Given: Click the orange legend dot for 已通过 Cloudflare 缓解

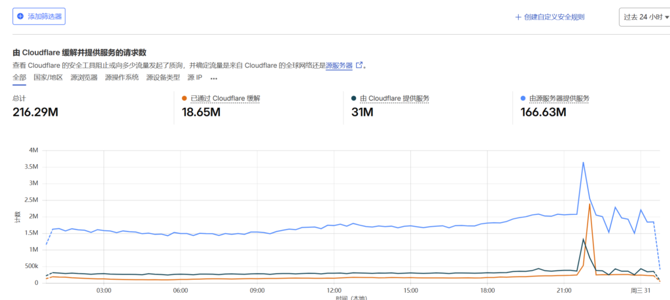Looking at the screenshot, I should click(x=185, y=99).
